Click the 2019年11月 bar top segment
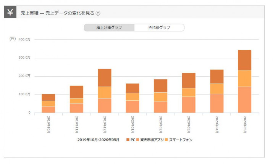The image size is (275, 164). click(76, 92)
